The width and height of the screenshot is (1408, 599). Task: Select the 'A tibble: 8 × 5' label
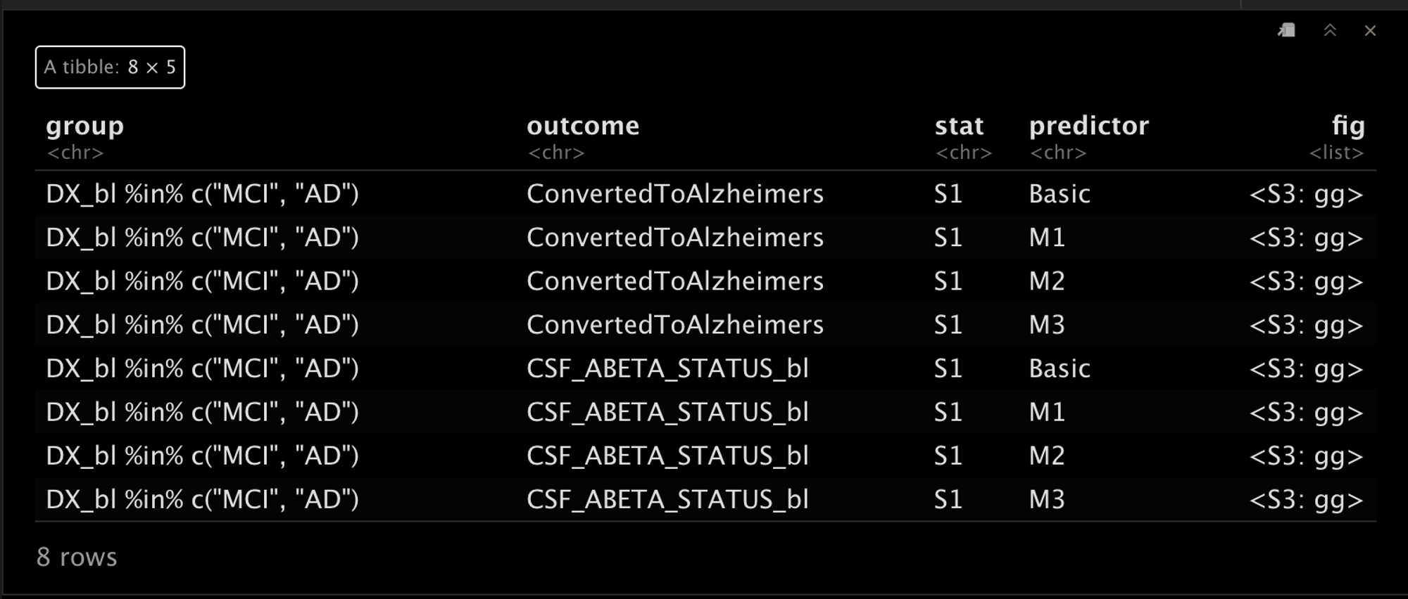tap(110, 67)
